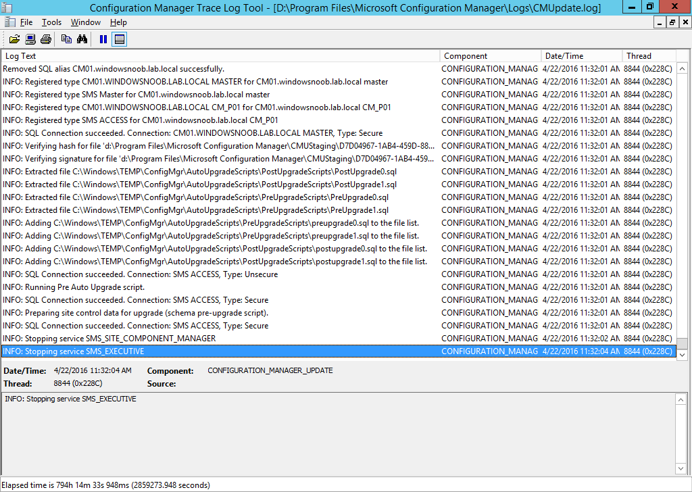Open the Window menu
This screenshot has width=692, height=492.
86,22
